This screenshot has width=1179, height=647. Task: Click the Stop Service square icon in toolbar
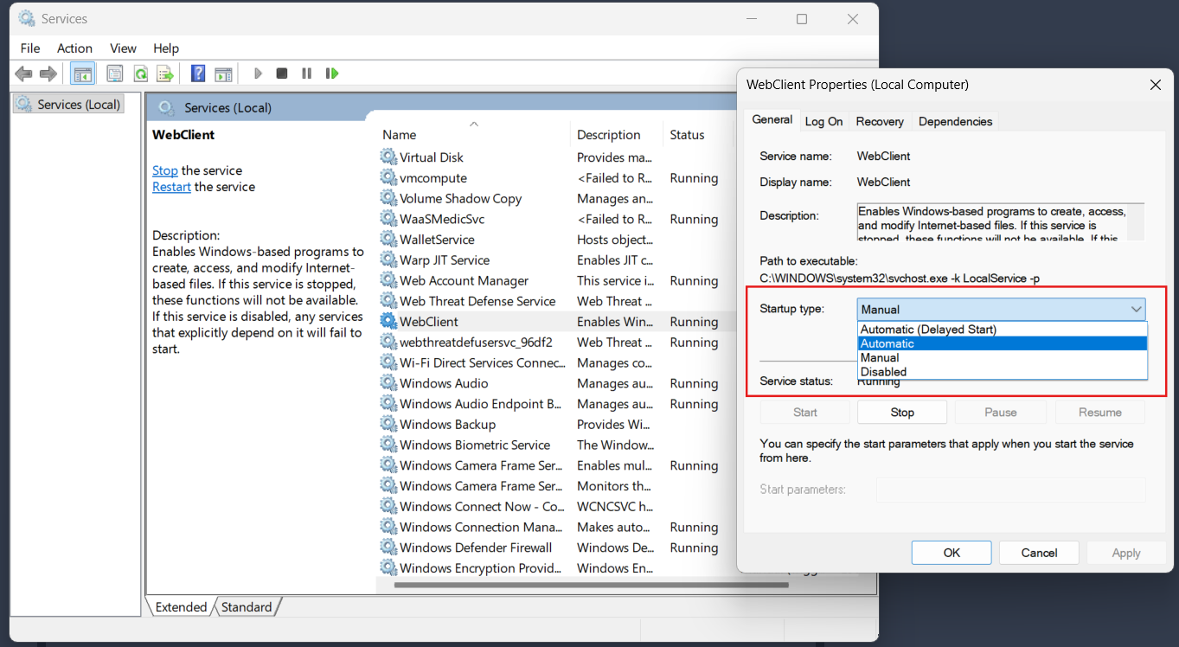coord(282,74)
